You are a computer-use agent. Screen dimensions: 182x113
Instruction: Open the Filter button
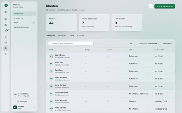point(131,44)
